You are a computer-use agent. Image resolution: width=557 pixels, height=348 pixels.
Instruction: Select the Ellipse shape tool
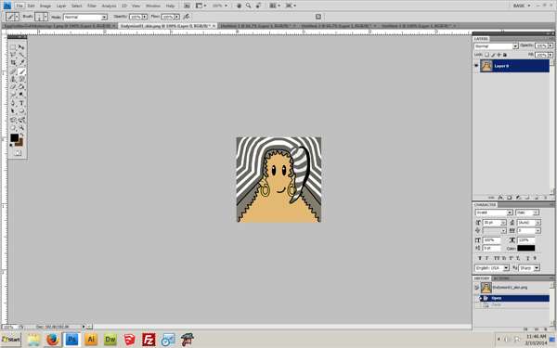pyautogui.click(x=21, y=110)
